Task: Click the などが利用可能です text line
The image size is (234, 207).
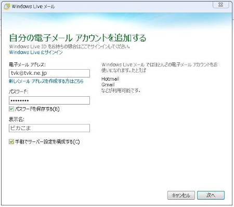Action: click(121, 90)
